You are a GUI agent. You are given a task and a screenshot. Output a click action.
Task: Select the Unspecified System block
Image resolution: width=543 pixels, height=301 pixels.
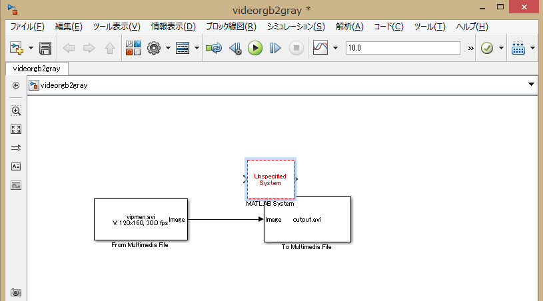pyautogui.click(x=271, y=179)
